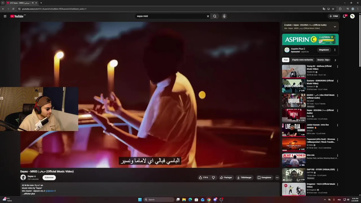Subscribe with the S'abonner button

tap(49, 178)
